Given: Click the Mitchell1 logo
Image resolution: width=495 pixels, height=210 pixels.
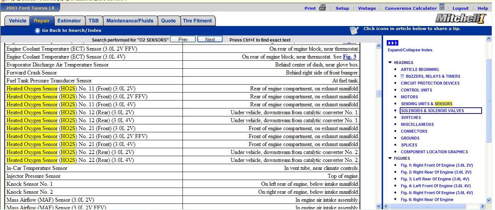Looking at the screenshot, I should (461, 19).
